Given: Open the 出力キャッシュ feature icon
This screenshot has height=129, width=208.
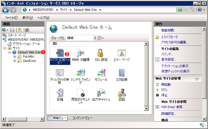Looking at the screenshot, I should pyautogui.click(x=101, y=93).
